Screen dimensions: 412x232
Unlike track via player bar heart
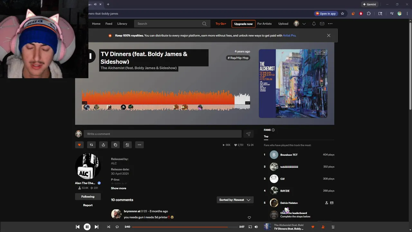pyautogui.click(x=313, y=227)
